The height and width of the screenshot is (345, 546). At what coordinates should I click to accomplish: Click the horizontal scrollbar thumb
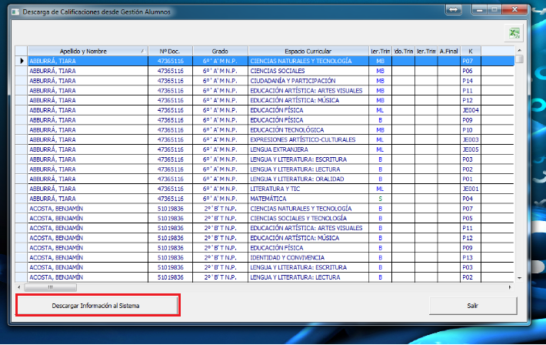tap(52, 287)
